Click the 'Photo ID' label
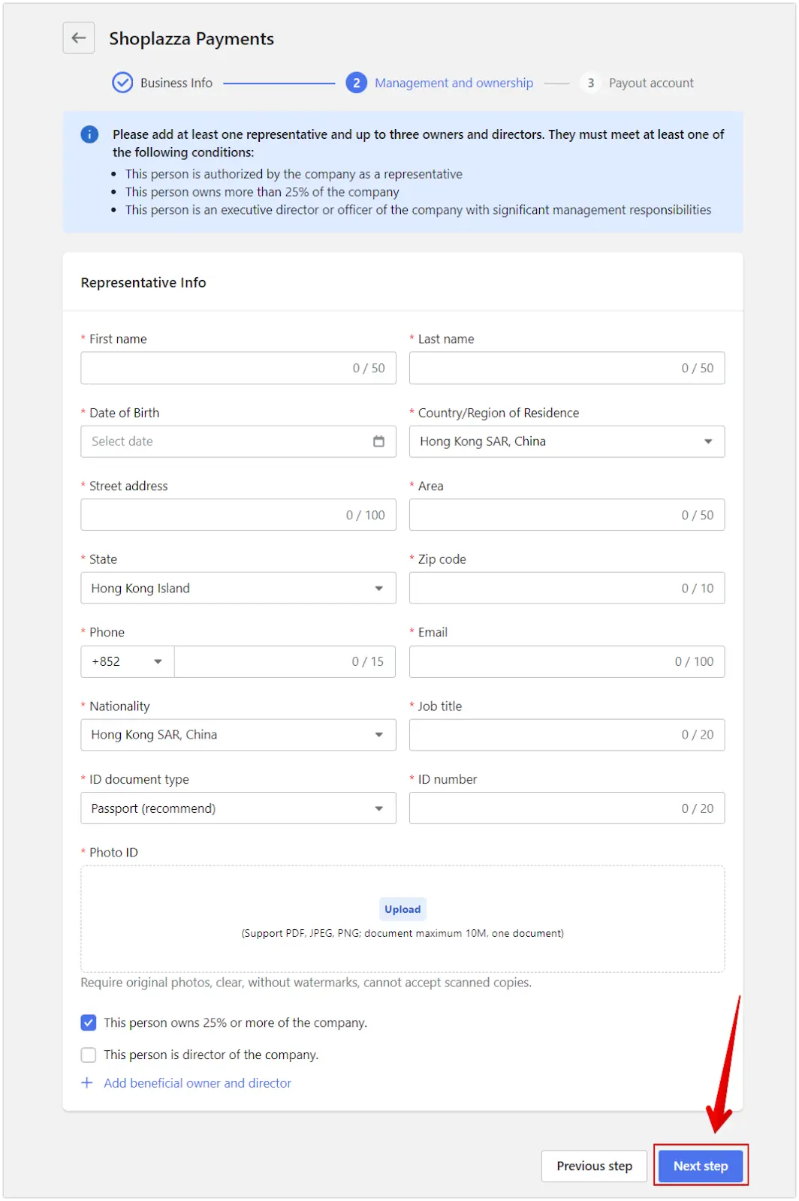The width and height of the screenshot is (799, 1201). (x=113, y=853)
